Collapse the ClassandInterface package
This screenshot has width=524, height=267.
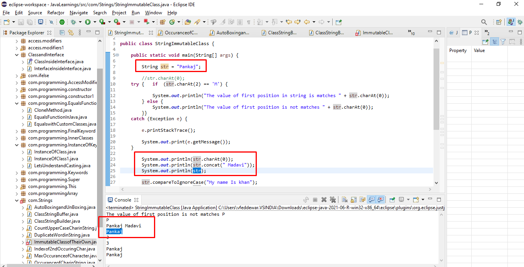tap(17, 55)
